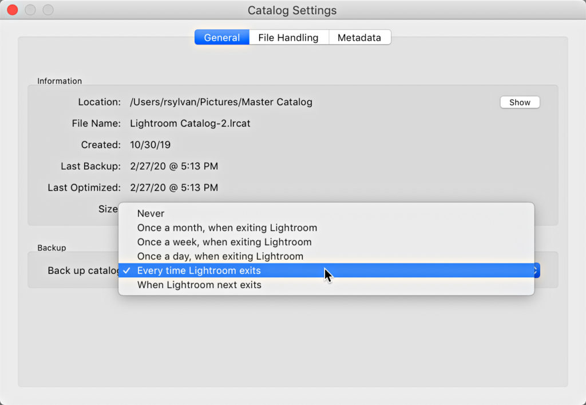Select When Lightroom next exits
Viewport: 586px width, 405px height.
click(326, 285)
